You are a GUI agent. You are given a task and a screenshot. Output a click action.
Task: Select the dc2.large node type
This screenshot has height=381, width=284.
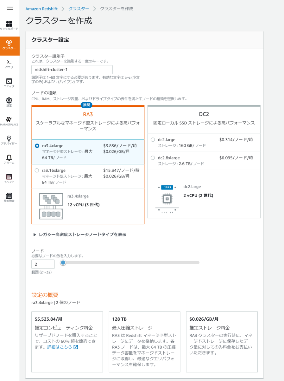click(153, 140)
